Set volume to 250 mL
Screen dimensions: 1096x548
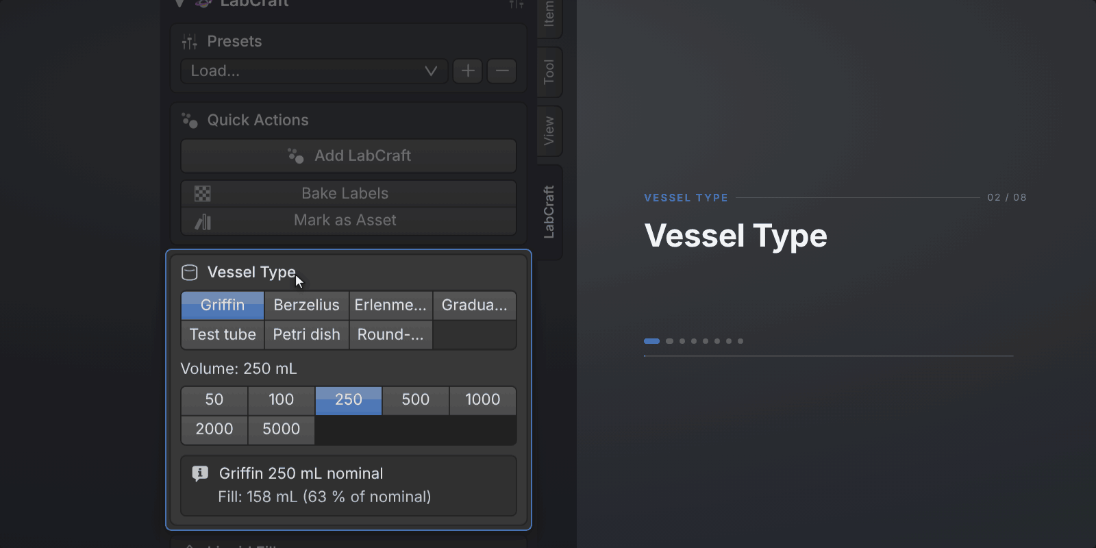[x=349, y=400]
